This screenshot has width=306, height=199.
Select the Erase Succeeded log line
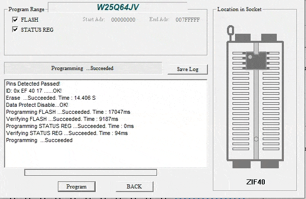click(x=51, y=98)
